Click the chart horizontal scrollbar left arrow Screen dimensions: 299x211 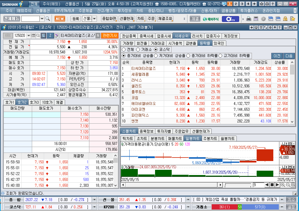pyautogui.click(x=123, y=185)
